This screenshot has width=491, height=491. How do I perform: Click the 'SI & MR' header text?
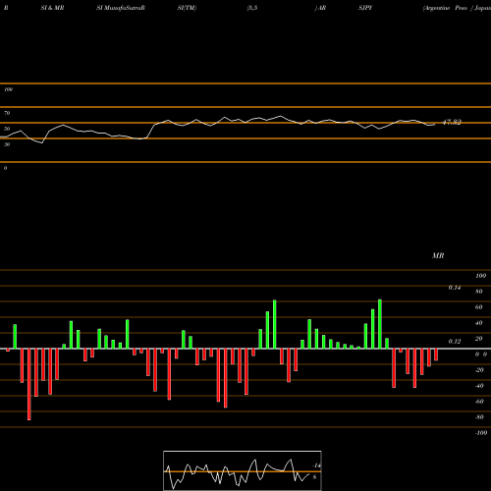click(52, 8)
